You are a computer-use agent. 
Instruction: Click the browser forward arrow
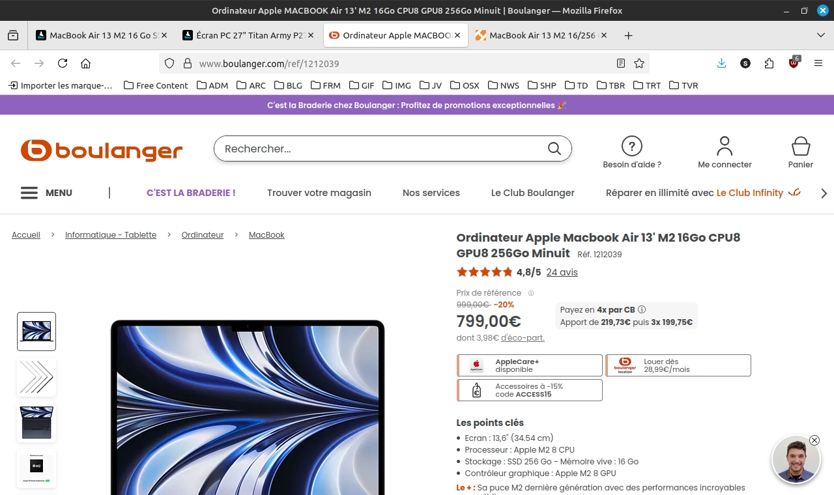pyautogui.click(x=39, y=63)
